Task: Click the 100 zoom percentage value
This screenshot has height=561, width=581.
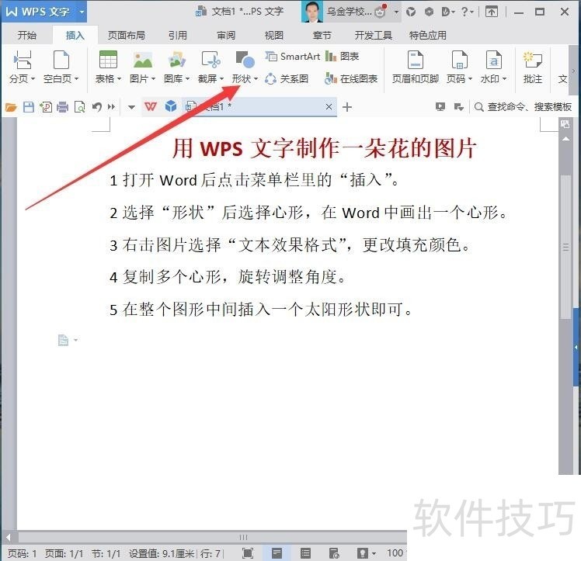Action: click(395, 553)
